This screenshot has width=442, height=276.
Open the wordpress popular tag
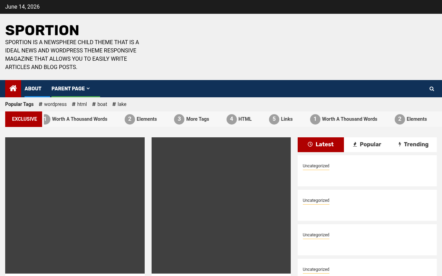pyautogui.click(x=53, y=104)
